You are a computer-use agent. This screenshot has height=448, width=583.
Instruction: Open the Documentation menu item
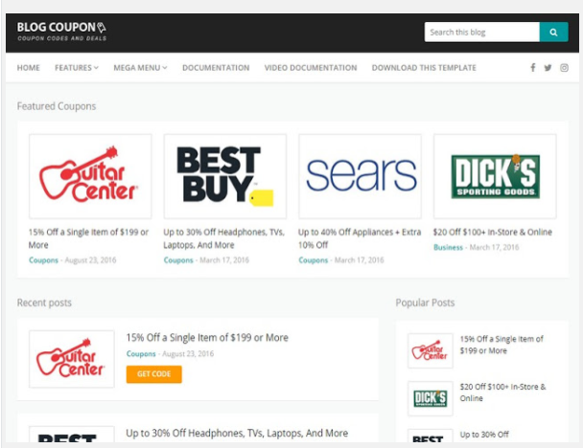(216, 68)
